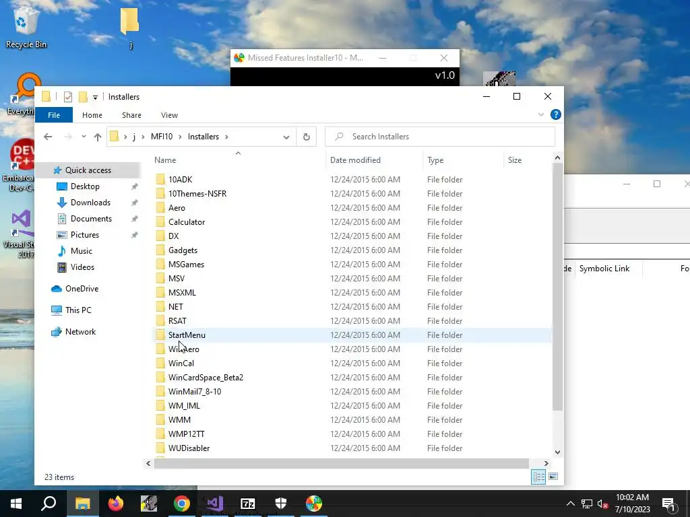Switch to the Share ribbon tab
690x517 pixels.
click(131, 115)
